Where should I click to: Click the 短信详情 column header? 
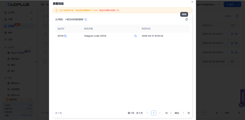click(x=88, y=29)
